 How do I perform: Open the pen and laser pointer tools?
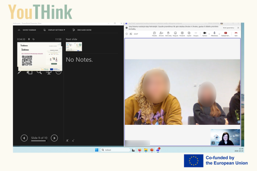(x=19, y=72)
